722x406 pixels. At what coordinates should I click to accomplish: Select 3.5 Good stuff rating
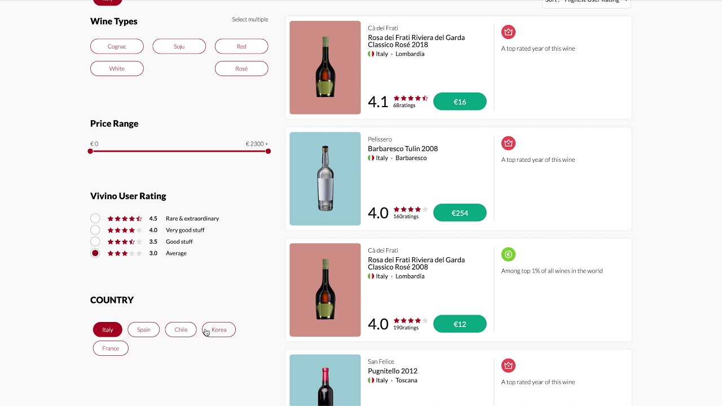tap(95, 241)
